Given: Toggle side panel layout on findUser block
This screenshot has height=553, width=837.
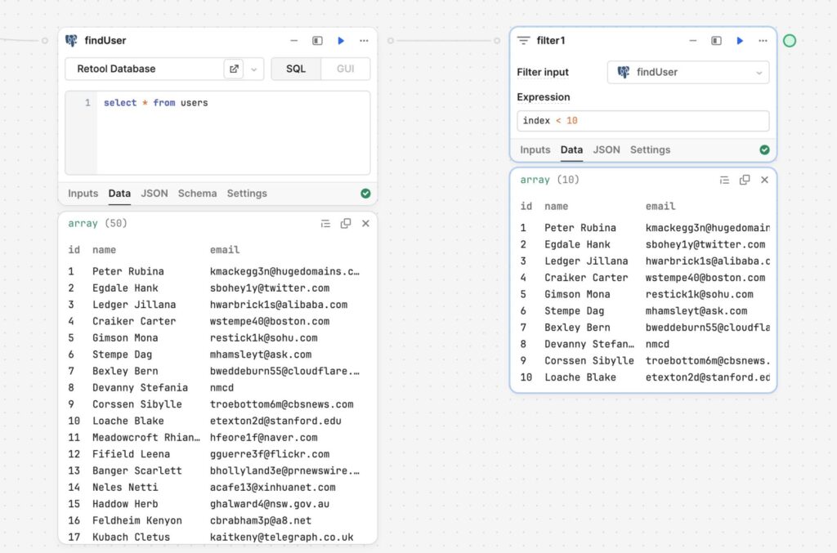Looking at the screenshot, I should [318, 40].
